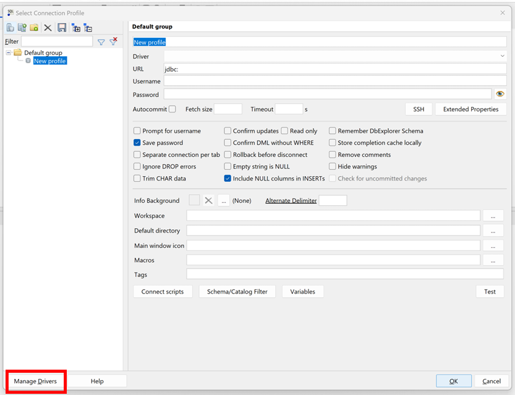Click the Info Background color swatch
The width and height of the screenshot is (515, 395).
194,200
